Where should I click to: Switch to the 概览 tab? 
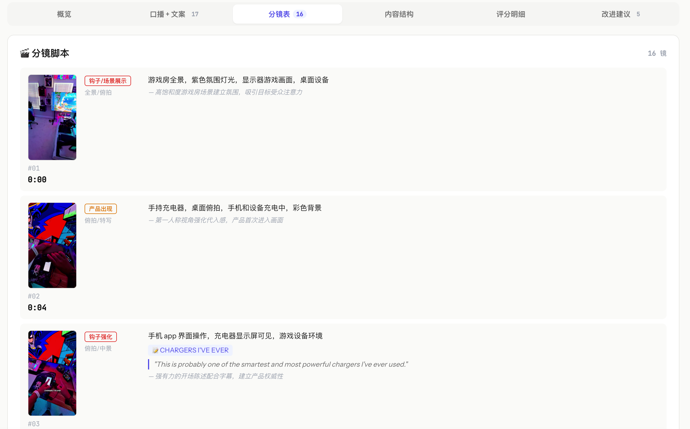pos(64,14)
